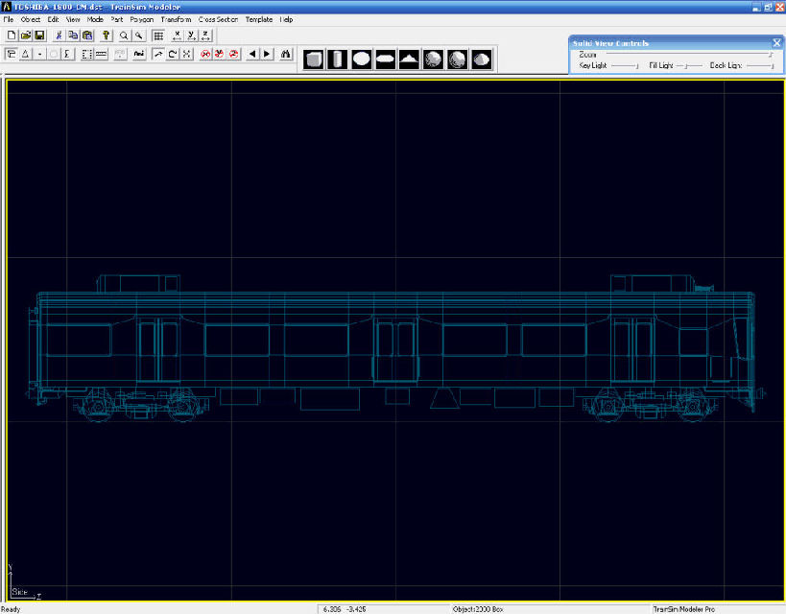
Task: Save the model with the floppy disk icon
Action: click(39, 35)
